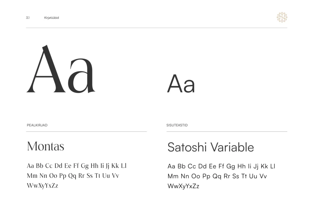Click the Satoshi WwXyYxZz line
This screenshot has width=309, height=219.
click(x=183, y=186)
